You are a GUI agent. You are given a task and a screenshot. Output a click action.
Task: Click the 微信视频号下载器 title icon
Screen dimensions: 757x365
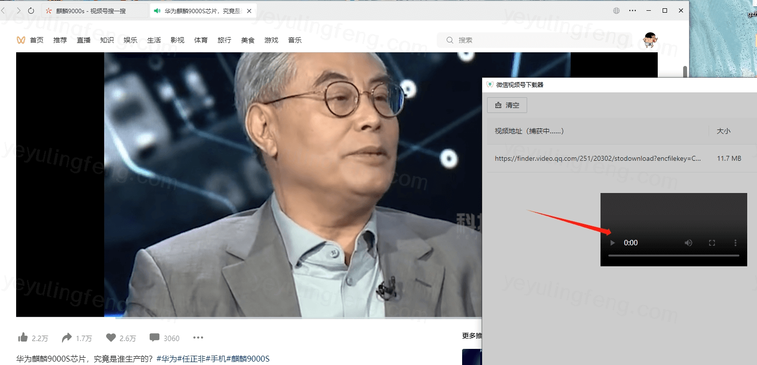click(x=490, y=85)
